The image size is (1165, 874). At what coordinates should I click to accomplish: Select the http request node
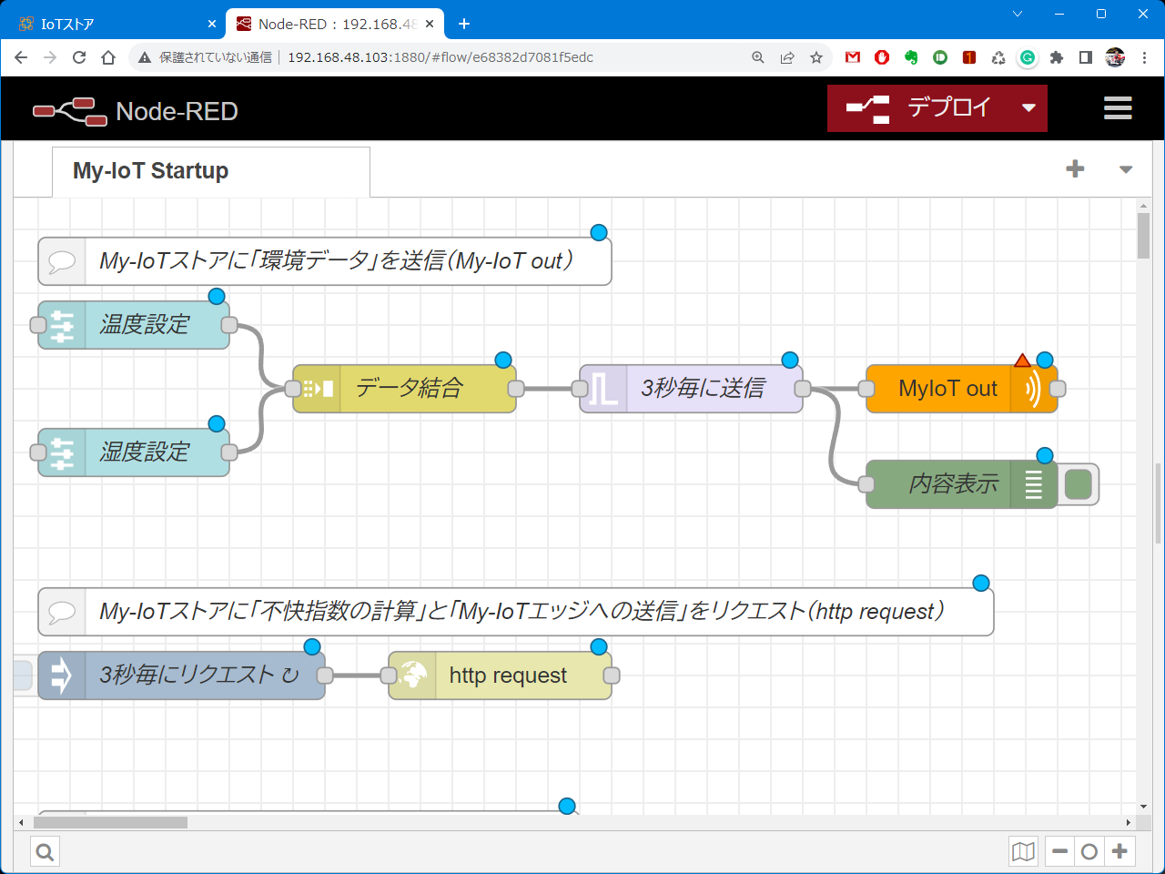click(x=500, y=676)
